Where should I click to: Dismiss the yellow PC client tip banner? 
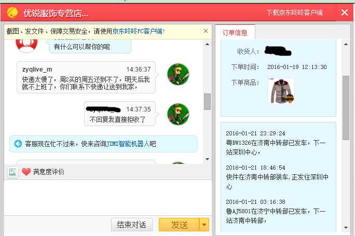[x=206, y=31]
